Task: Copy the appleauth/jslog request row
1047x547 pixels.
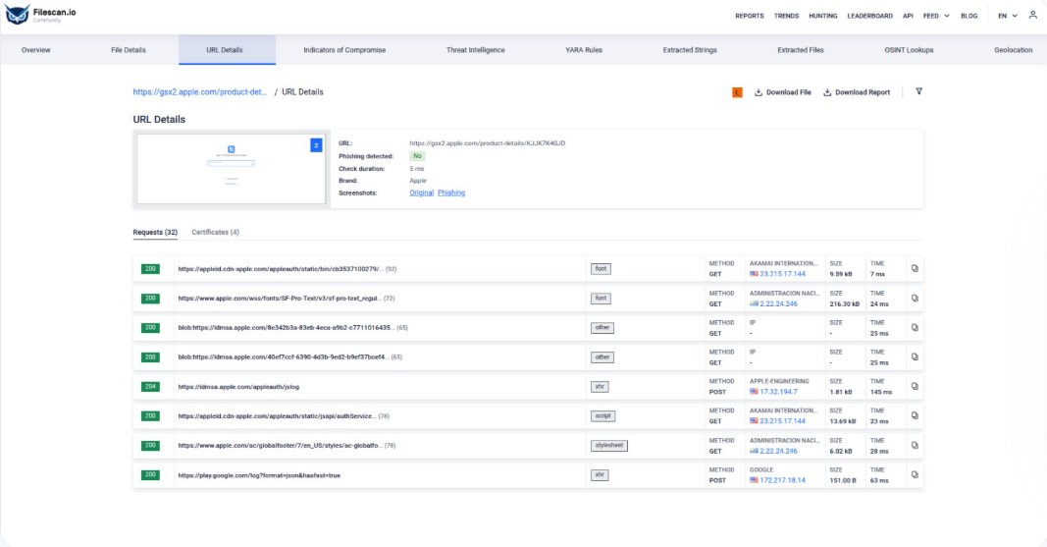Action: click(x=915, y=386)
